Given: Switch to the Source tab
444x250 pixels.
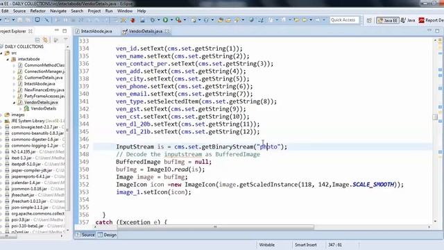Looking at the screenshot, I should point(85,235).
